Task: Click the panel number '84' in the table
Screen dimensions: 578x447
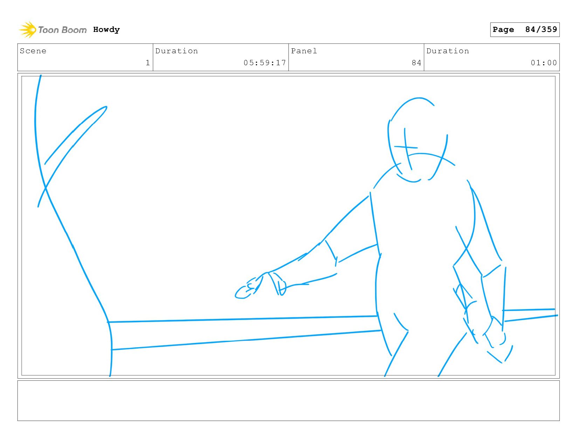Action: pos(417,63)
